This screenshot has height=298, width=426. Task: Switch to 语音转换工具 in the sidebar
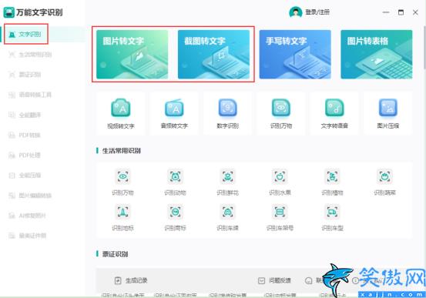click(x=31, y=95)
